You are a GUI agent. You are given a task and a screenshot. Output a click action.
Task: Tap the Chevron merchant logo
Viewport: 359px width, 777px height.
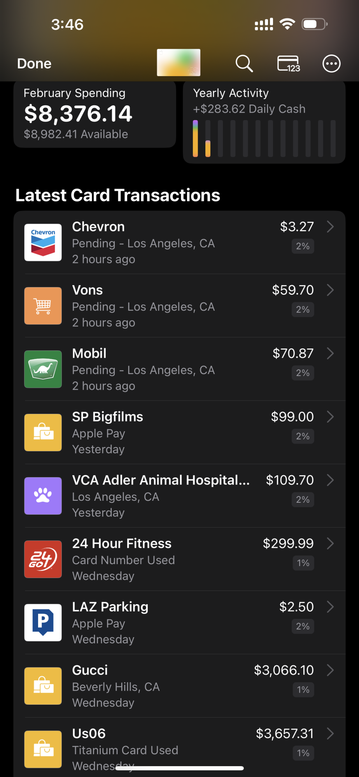pos(43,242)
